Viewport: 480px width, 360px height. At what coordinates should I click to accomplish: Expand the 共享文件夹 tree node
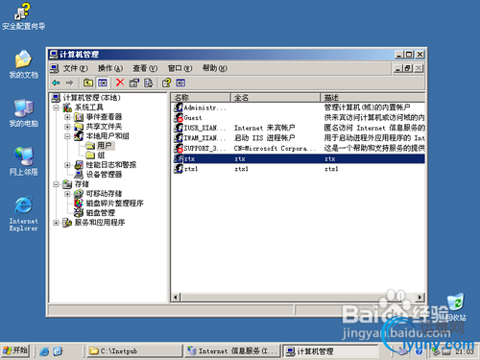click(67, 127)
